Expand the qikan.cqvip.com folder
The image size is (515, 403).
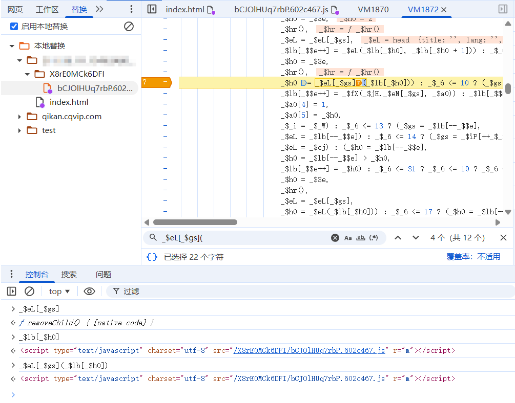(x=19, y=117)
